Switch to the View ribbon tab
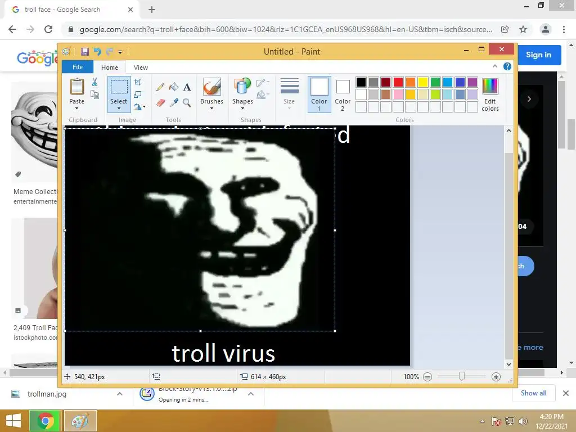Image resolution: width=576 pixels, height=432 pixels. (x=141, y=67)
